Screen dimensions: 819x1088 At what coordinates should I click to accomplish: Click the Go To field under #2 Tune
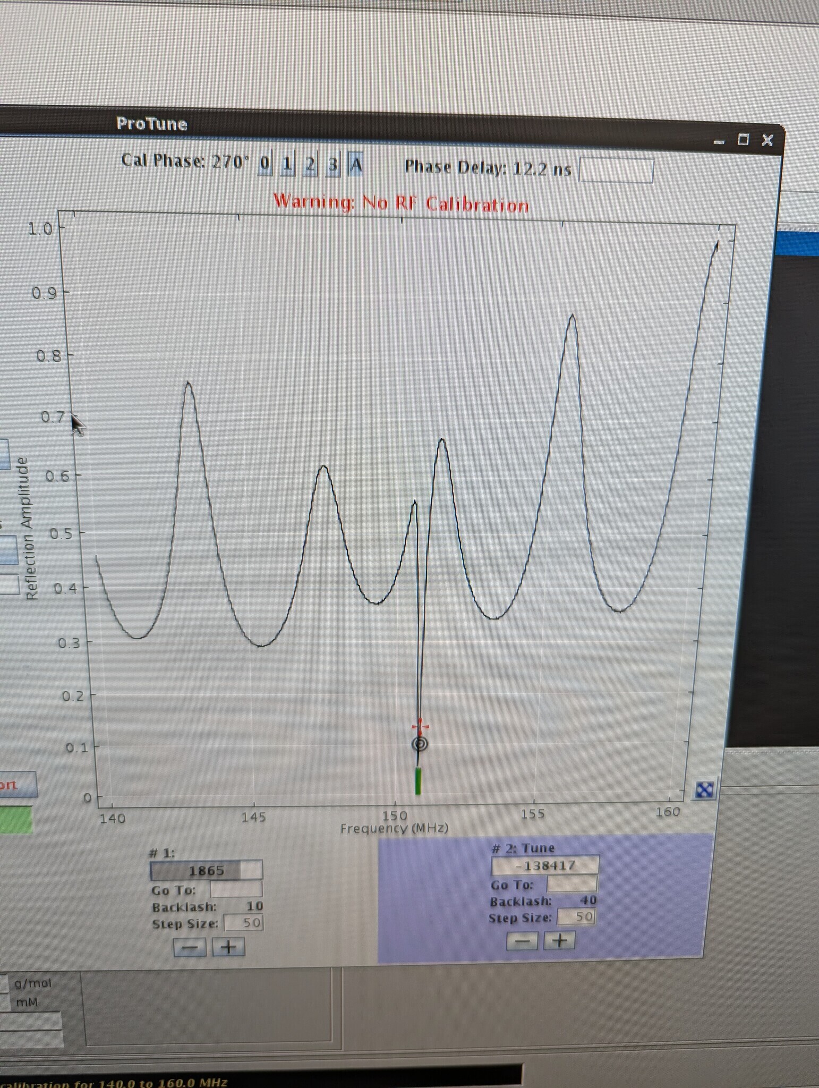pos(571,885)
